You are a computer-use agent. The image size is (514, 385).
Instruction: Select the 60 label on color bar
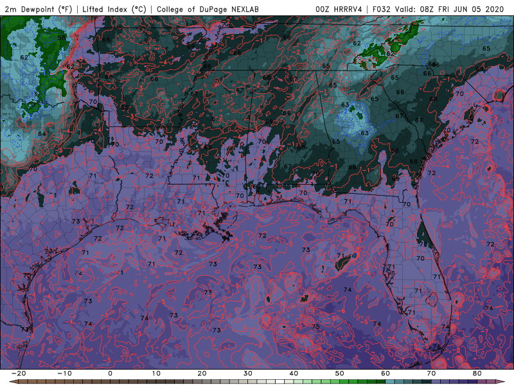pos(385,373)
